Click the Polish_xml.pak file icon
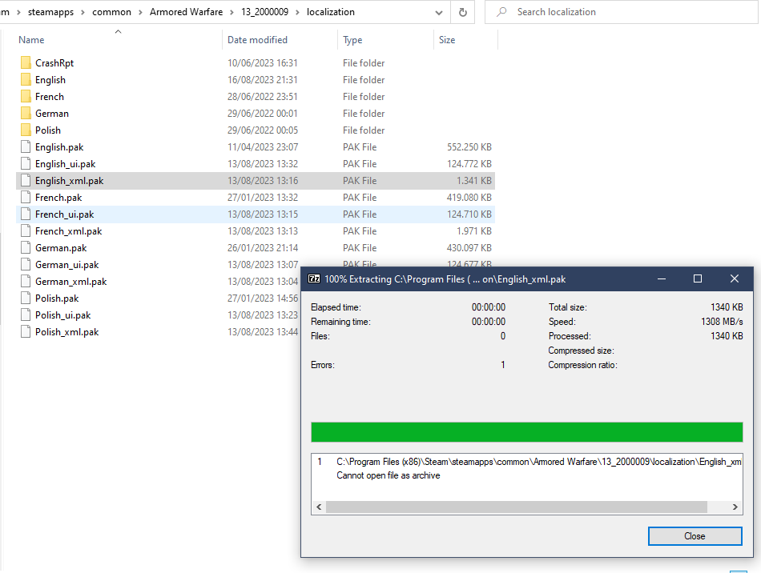 (26, 332)
